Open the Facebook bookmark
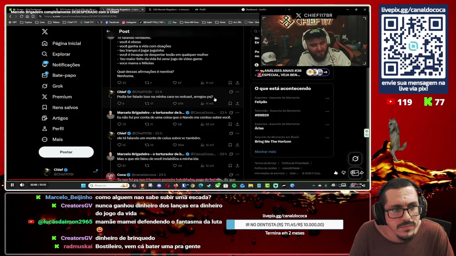This screenshot has width=456, height=256. pos(112,22)
